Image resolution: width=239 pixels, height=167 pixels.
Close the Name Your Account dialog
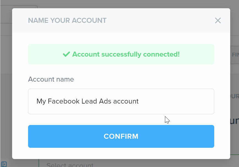[x=218, y=21]
